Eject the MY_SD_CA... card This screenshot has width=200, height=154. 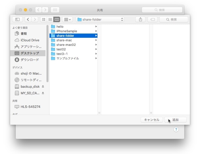coord(43,93)
